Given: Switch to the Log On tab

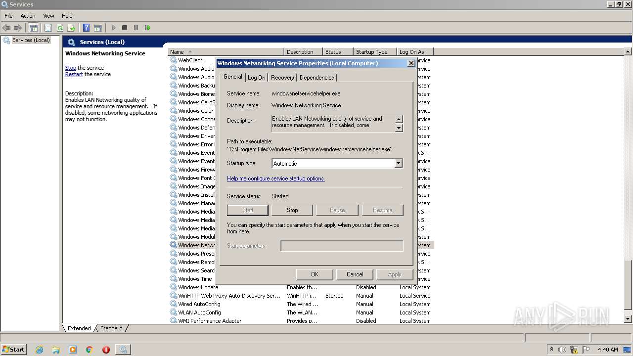Looking at the screenshot, I should tap(257, 78).
